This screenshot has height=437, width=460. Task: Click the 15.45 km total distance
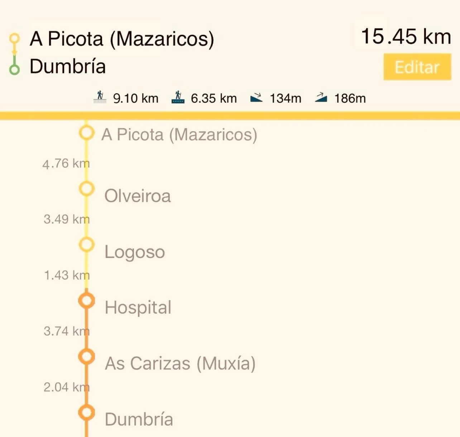point(406,37)
